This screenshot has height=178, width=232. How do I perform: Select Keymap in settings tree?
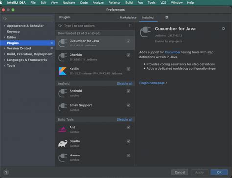(13, 32)
